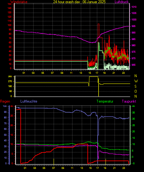Click the magenta Luftdruck legend label
Screen dimensions: 144x172
[121, 2]
